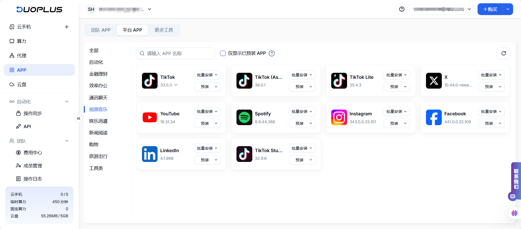
Task: Open 批量安装 for TikTok Lite
Action: click(x=396, y=75)
